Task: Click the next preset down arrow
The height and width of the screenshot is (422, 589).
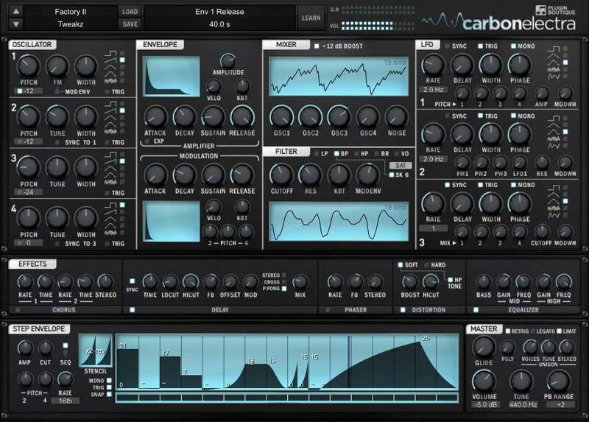Action: coord(16,24)
